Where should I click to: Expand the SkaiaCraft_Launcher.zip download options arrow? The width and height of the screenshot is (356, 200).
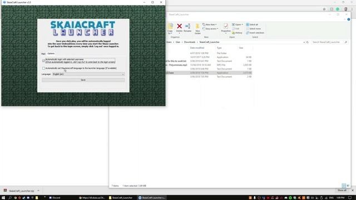tap(38, 191)
